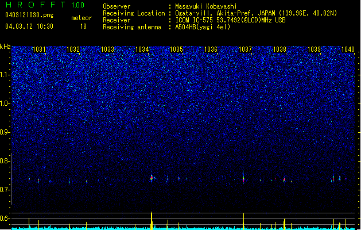Image resolution: width=361 pixels, height=230 pixels.
Task: Click the HROFFT title text
Action: click(x=36, y=5)
